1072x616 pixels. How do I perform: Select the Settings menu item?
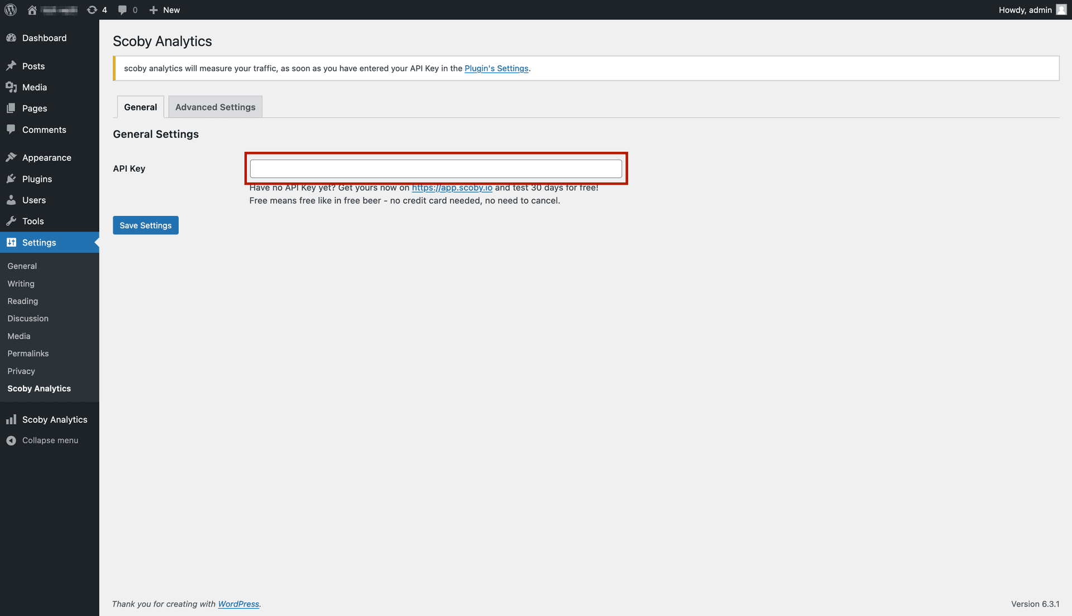point(50,242)
